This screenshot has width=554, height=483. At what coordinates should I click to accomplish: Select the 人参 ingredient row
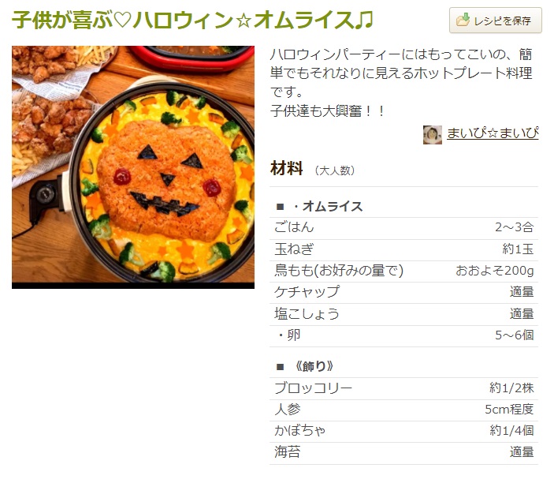click(403, 410)
